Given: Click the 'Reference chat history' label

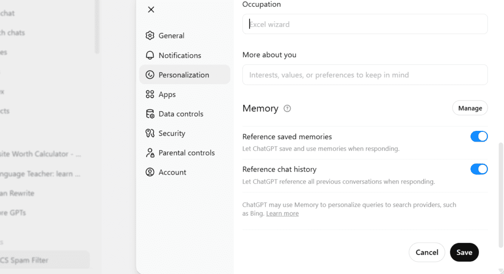Looking at the screenshot, I should point(280,169).
